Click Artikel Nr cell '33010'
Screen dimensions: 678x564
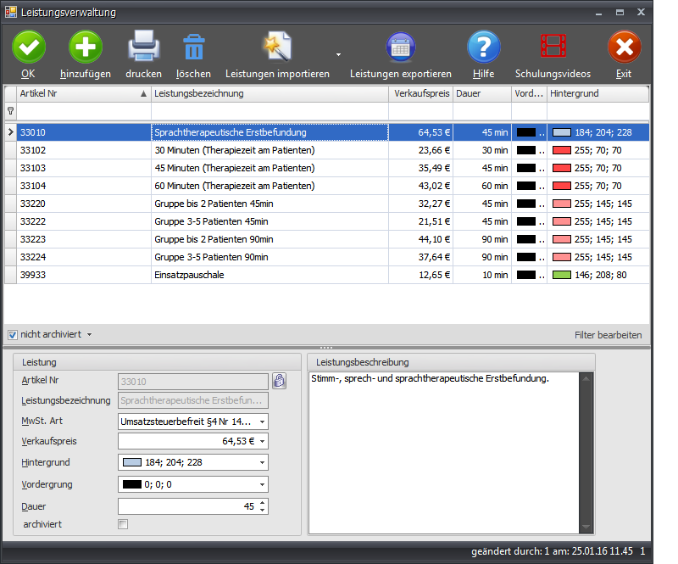(84, 132)
